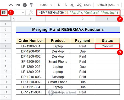Select cell containing 'LP-1211-004'
The height and width of the screenshot is (100, 124).
(x=31, y=87)
